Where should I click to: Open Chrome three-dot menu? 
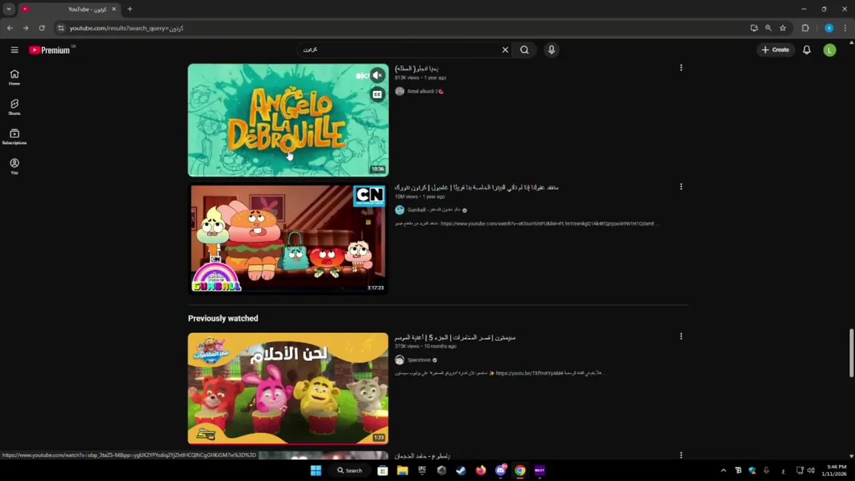point(845,28)
